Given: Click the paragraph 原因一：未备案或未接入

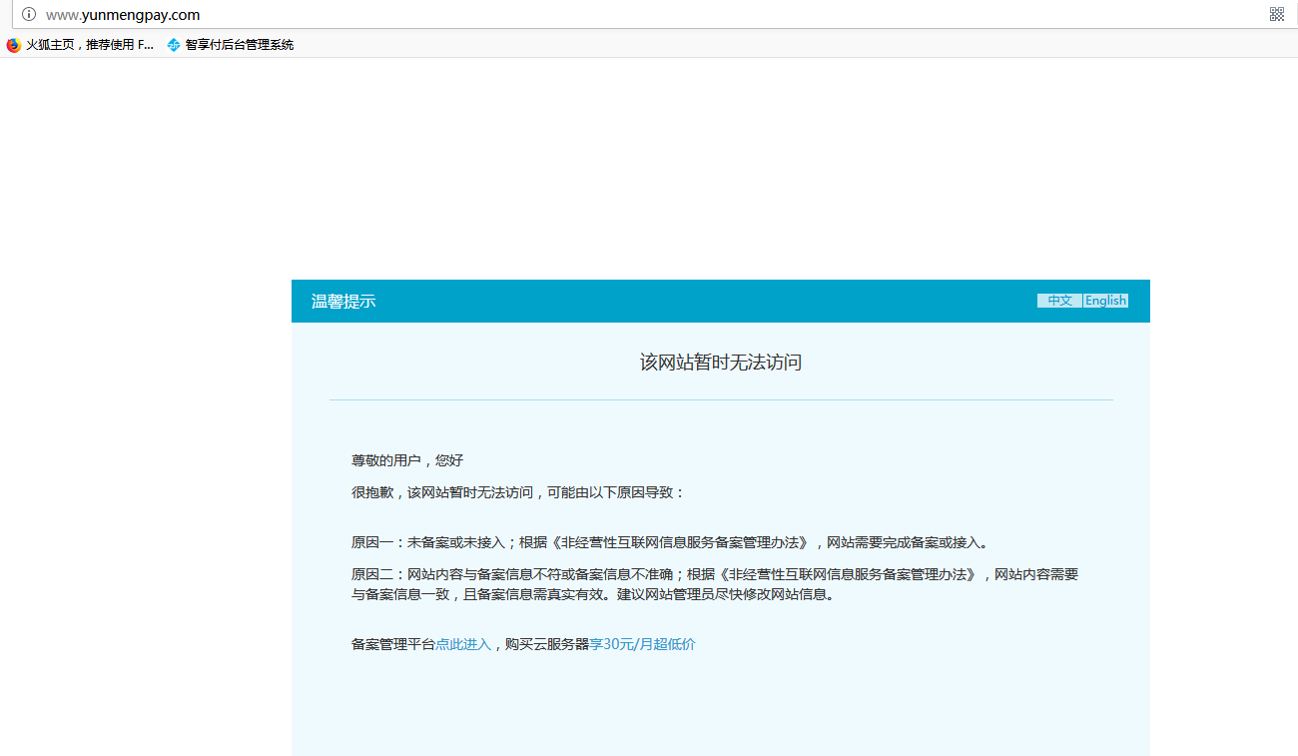Looking at the screenshot, I should tap(671, 542).
